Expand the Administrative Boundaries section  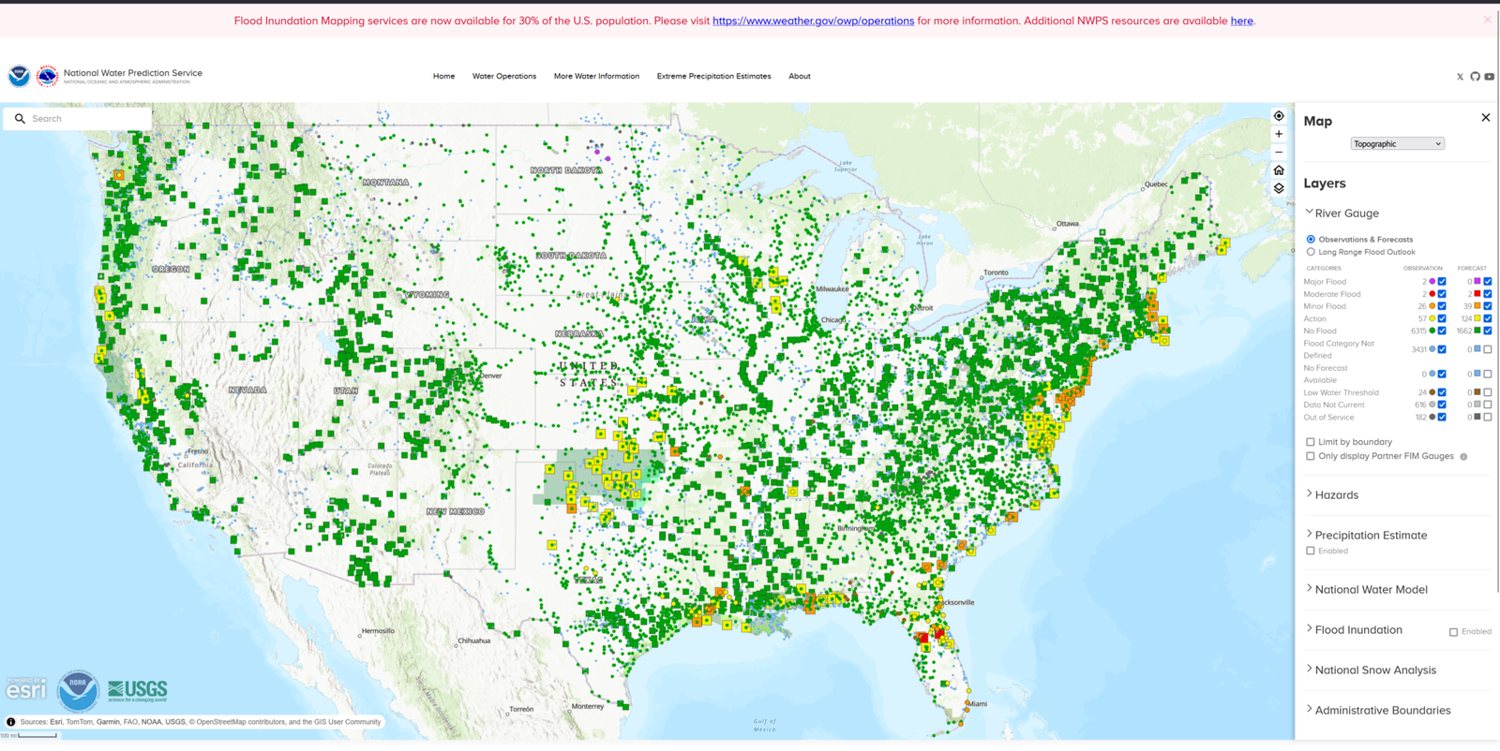1378,711
